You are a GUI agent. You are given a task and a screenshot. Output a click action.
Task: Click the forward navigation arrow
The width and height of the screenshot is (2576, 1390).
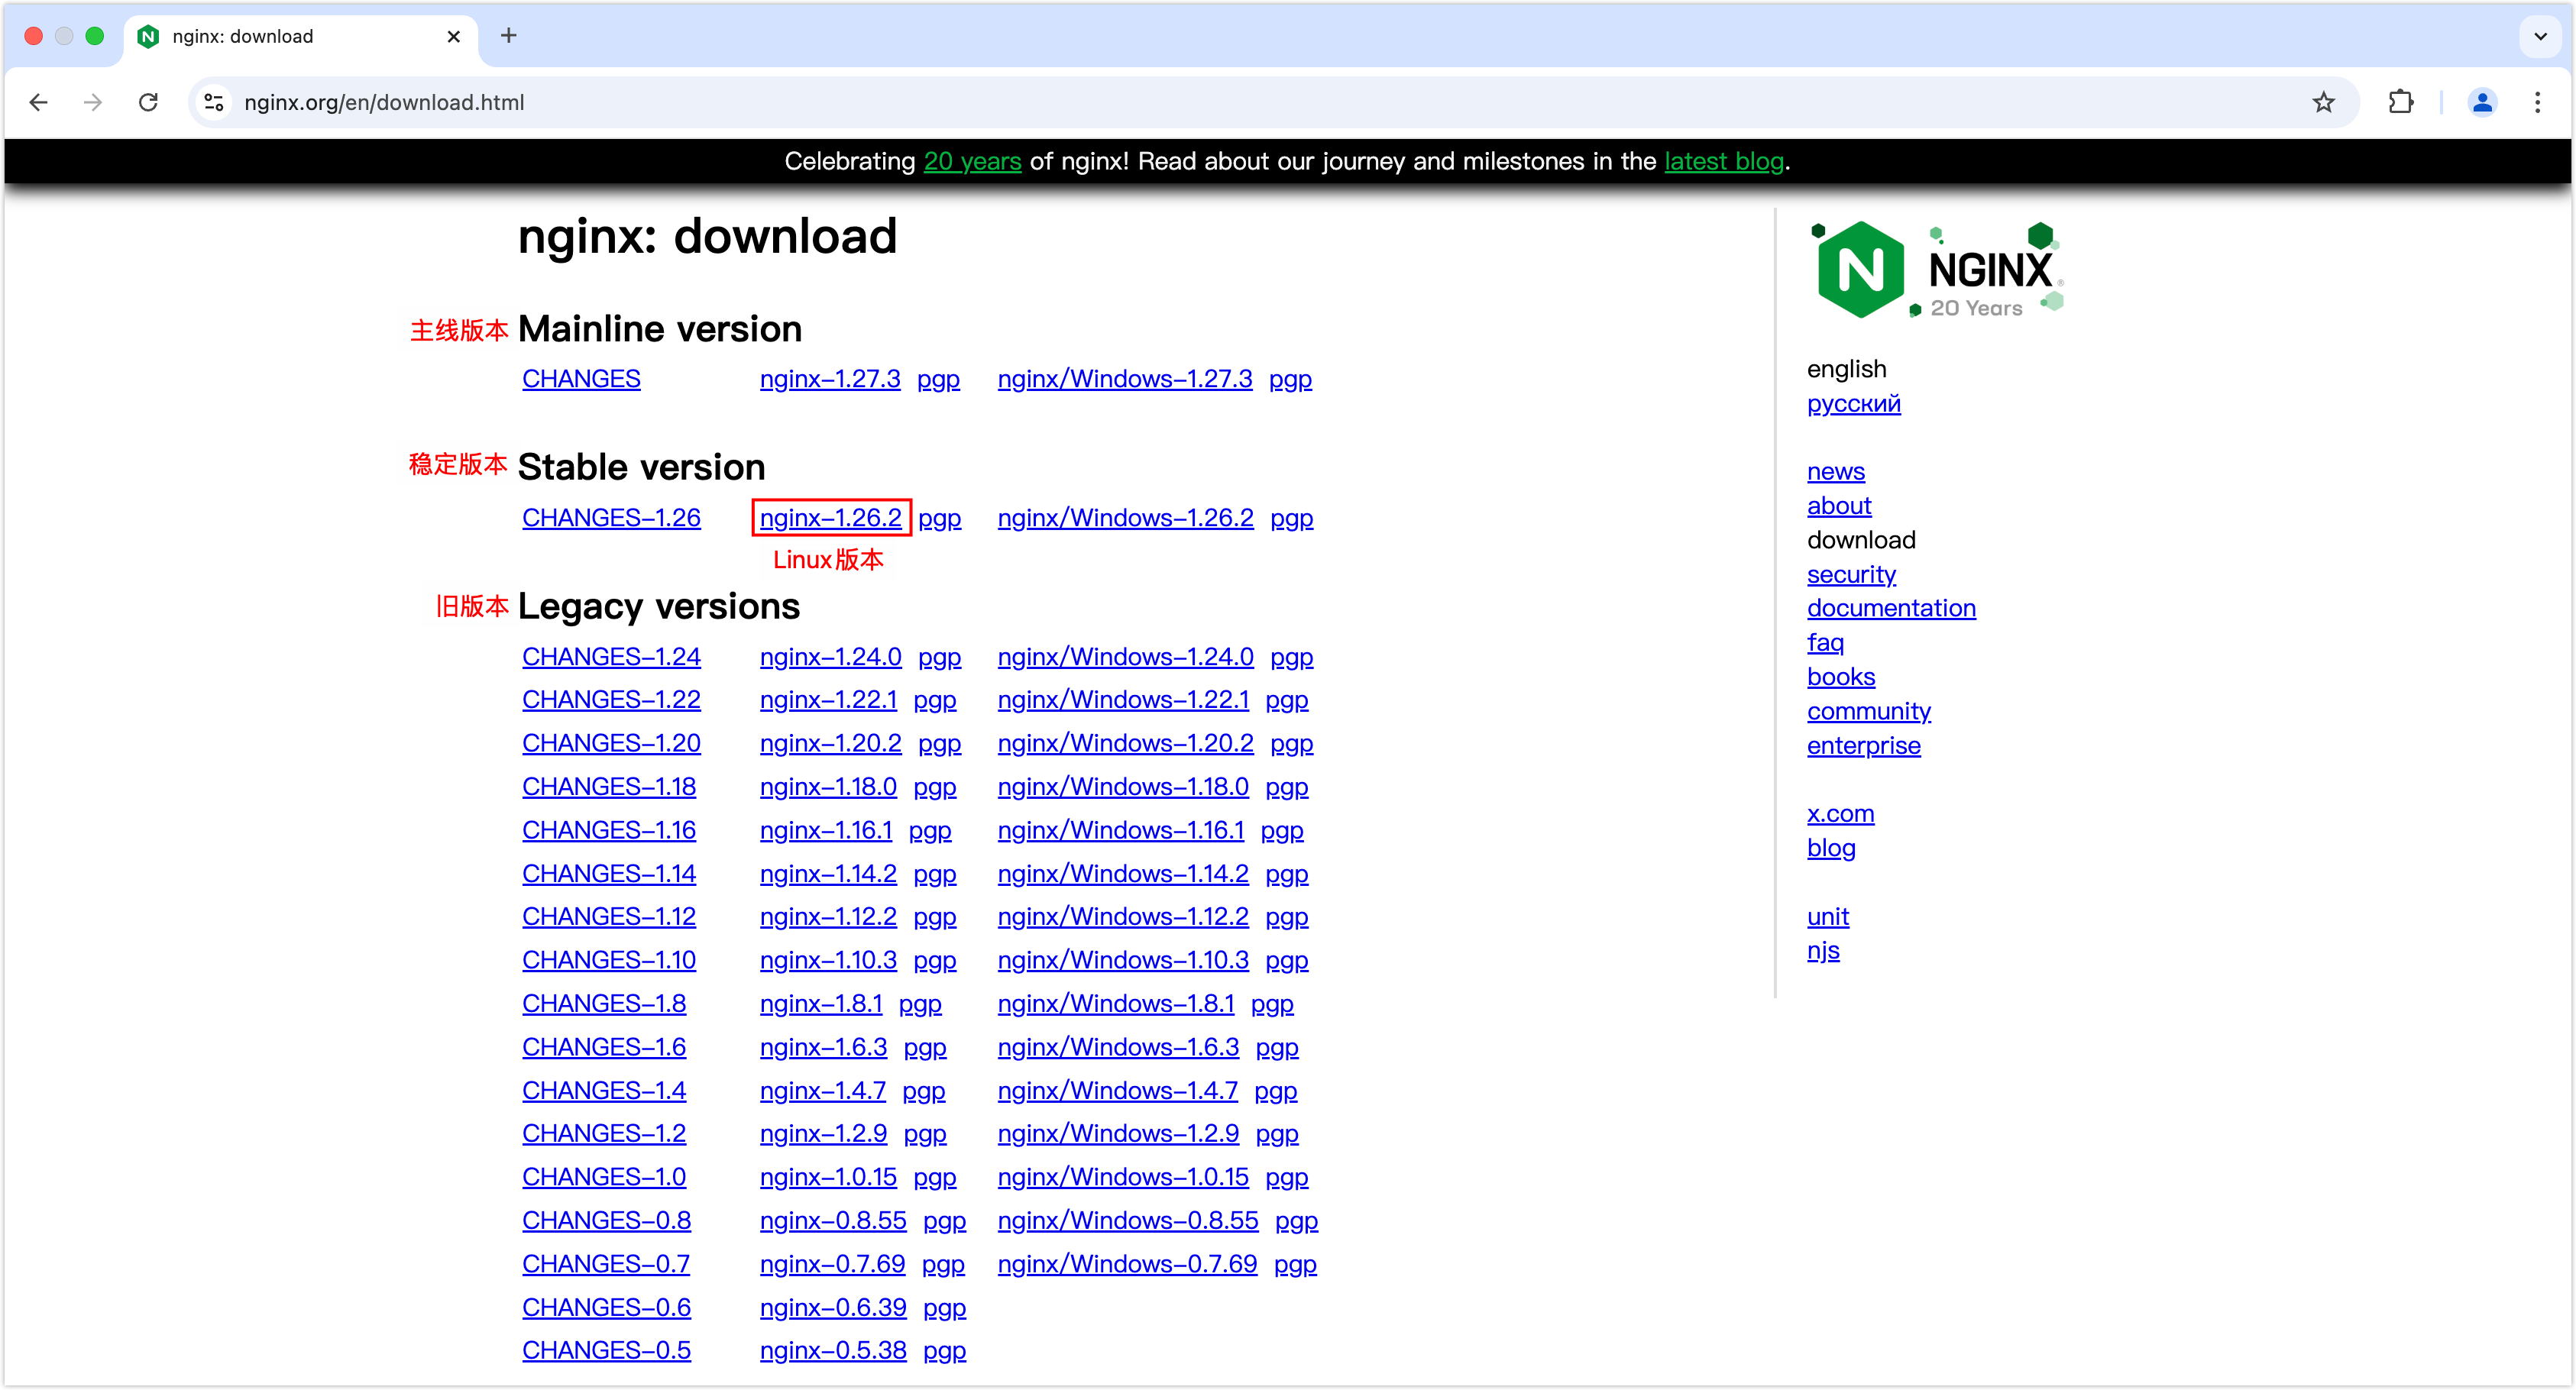tap(93, 102)
